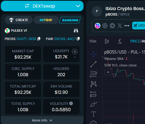Screen dimensions: 145x124
Task: Click the pBOSS / WPLS pair label
Action: [x=117, y=14]
